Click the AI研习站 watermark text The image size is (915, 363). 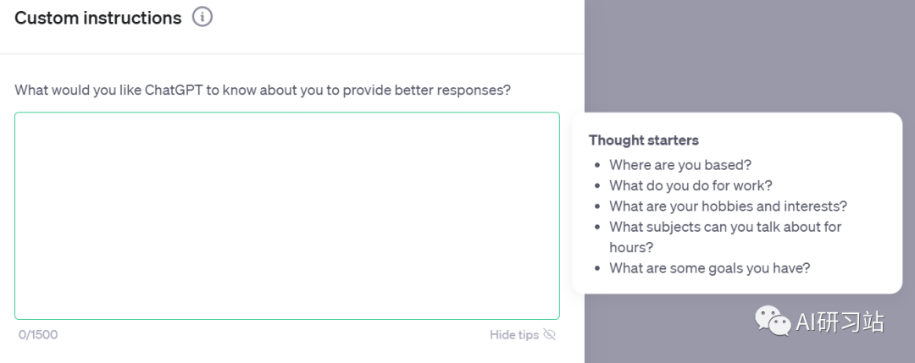(840, 322)
